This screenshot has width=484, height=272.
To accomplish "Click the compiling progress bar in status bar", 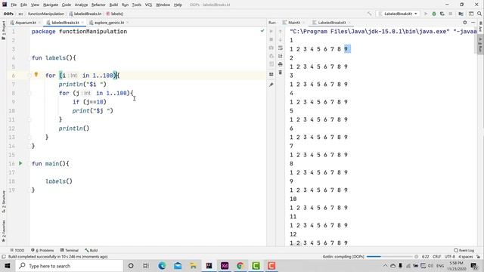I will pos(389,257).
